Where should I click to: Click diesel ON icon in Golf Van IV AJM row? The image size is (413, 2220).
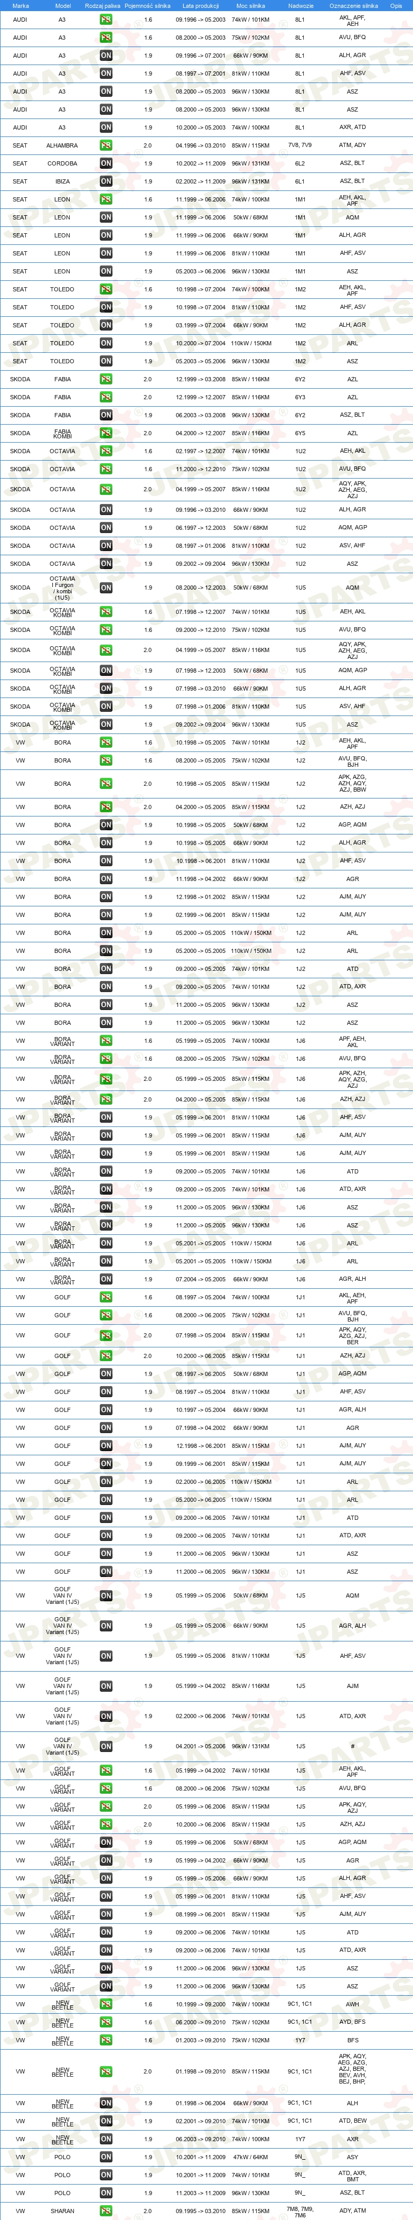(106, 1686)
